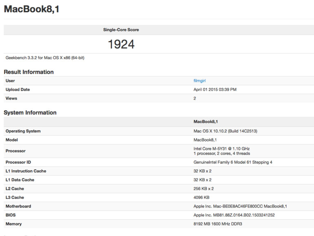Viewport: 314px width, 236px height.
Task: Select the Views row label
Action: (11, 98)
